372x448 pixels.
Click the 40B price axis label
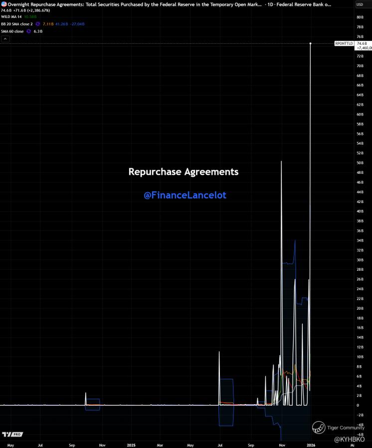[360, 212]
